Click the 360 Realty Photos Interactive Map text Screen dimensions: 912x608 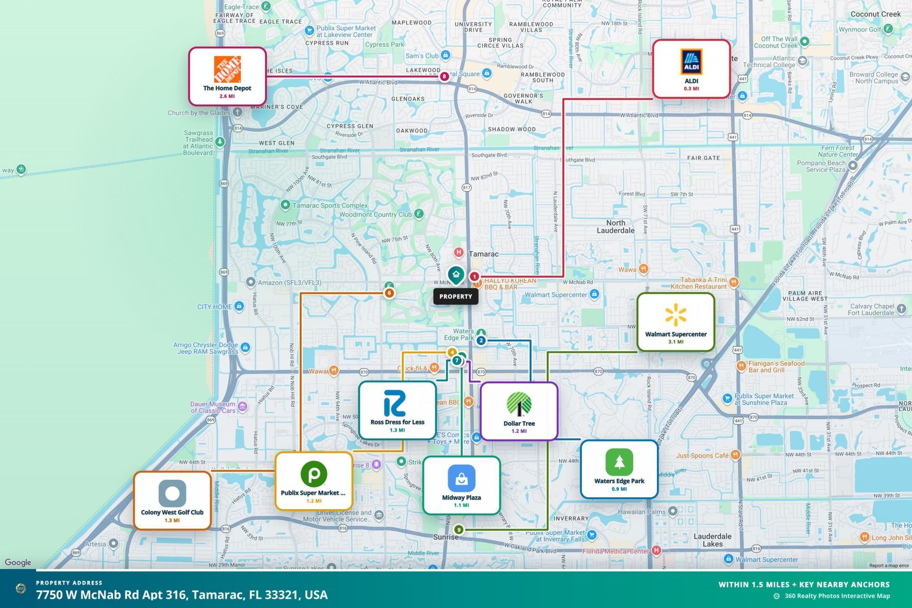pos(837,596)
